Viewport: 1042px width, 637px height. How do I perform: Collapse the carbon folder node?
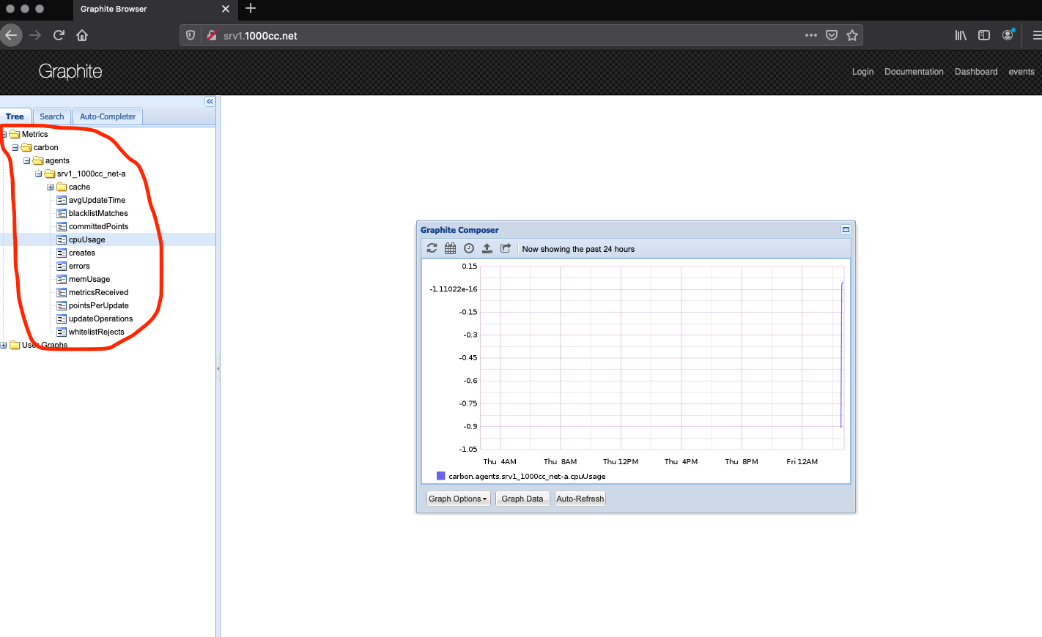tap(15, 148)
